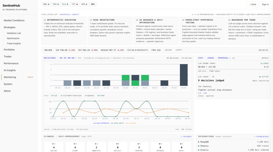The width and height of the screenshot is (273, 152).
Task: Click the Elastic integration row
Action: click(x=233, y=150)
